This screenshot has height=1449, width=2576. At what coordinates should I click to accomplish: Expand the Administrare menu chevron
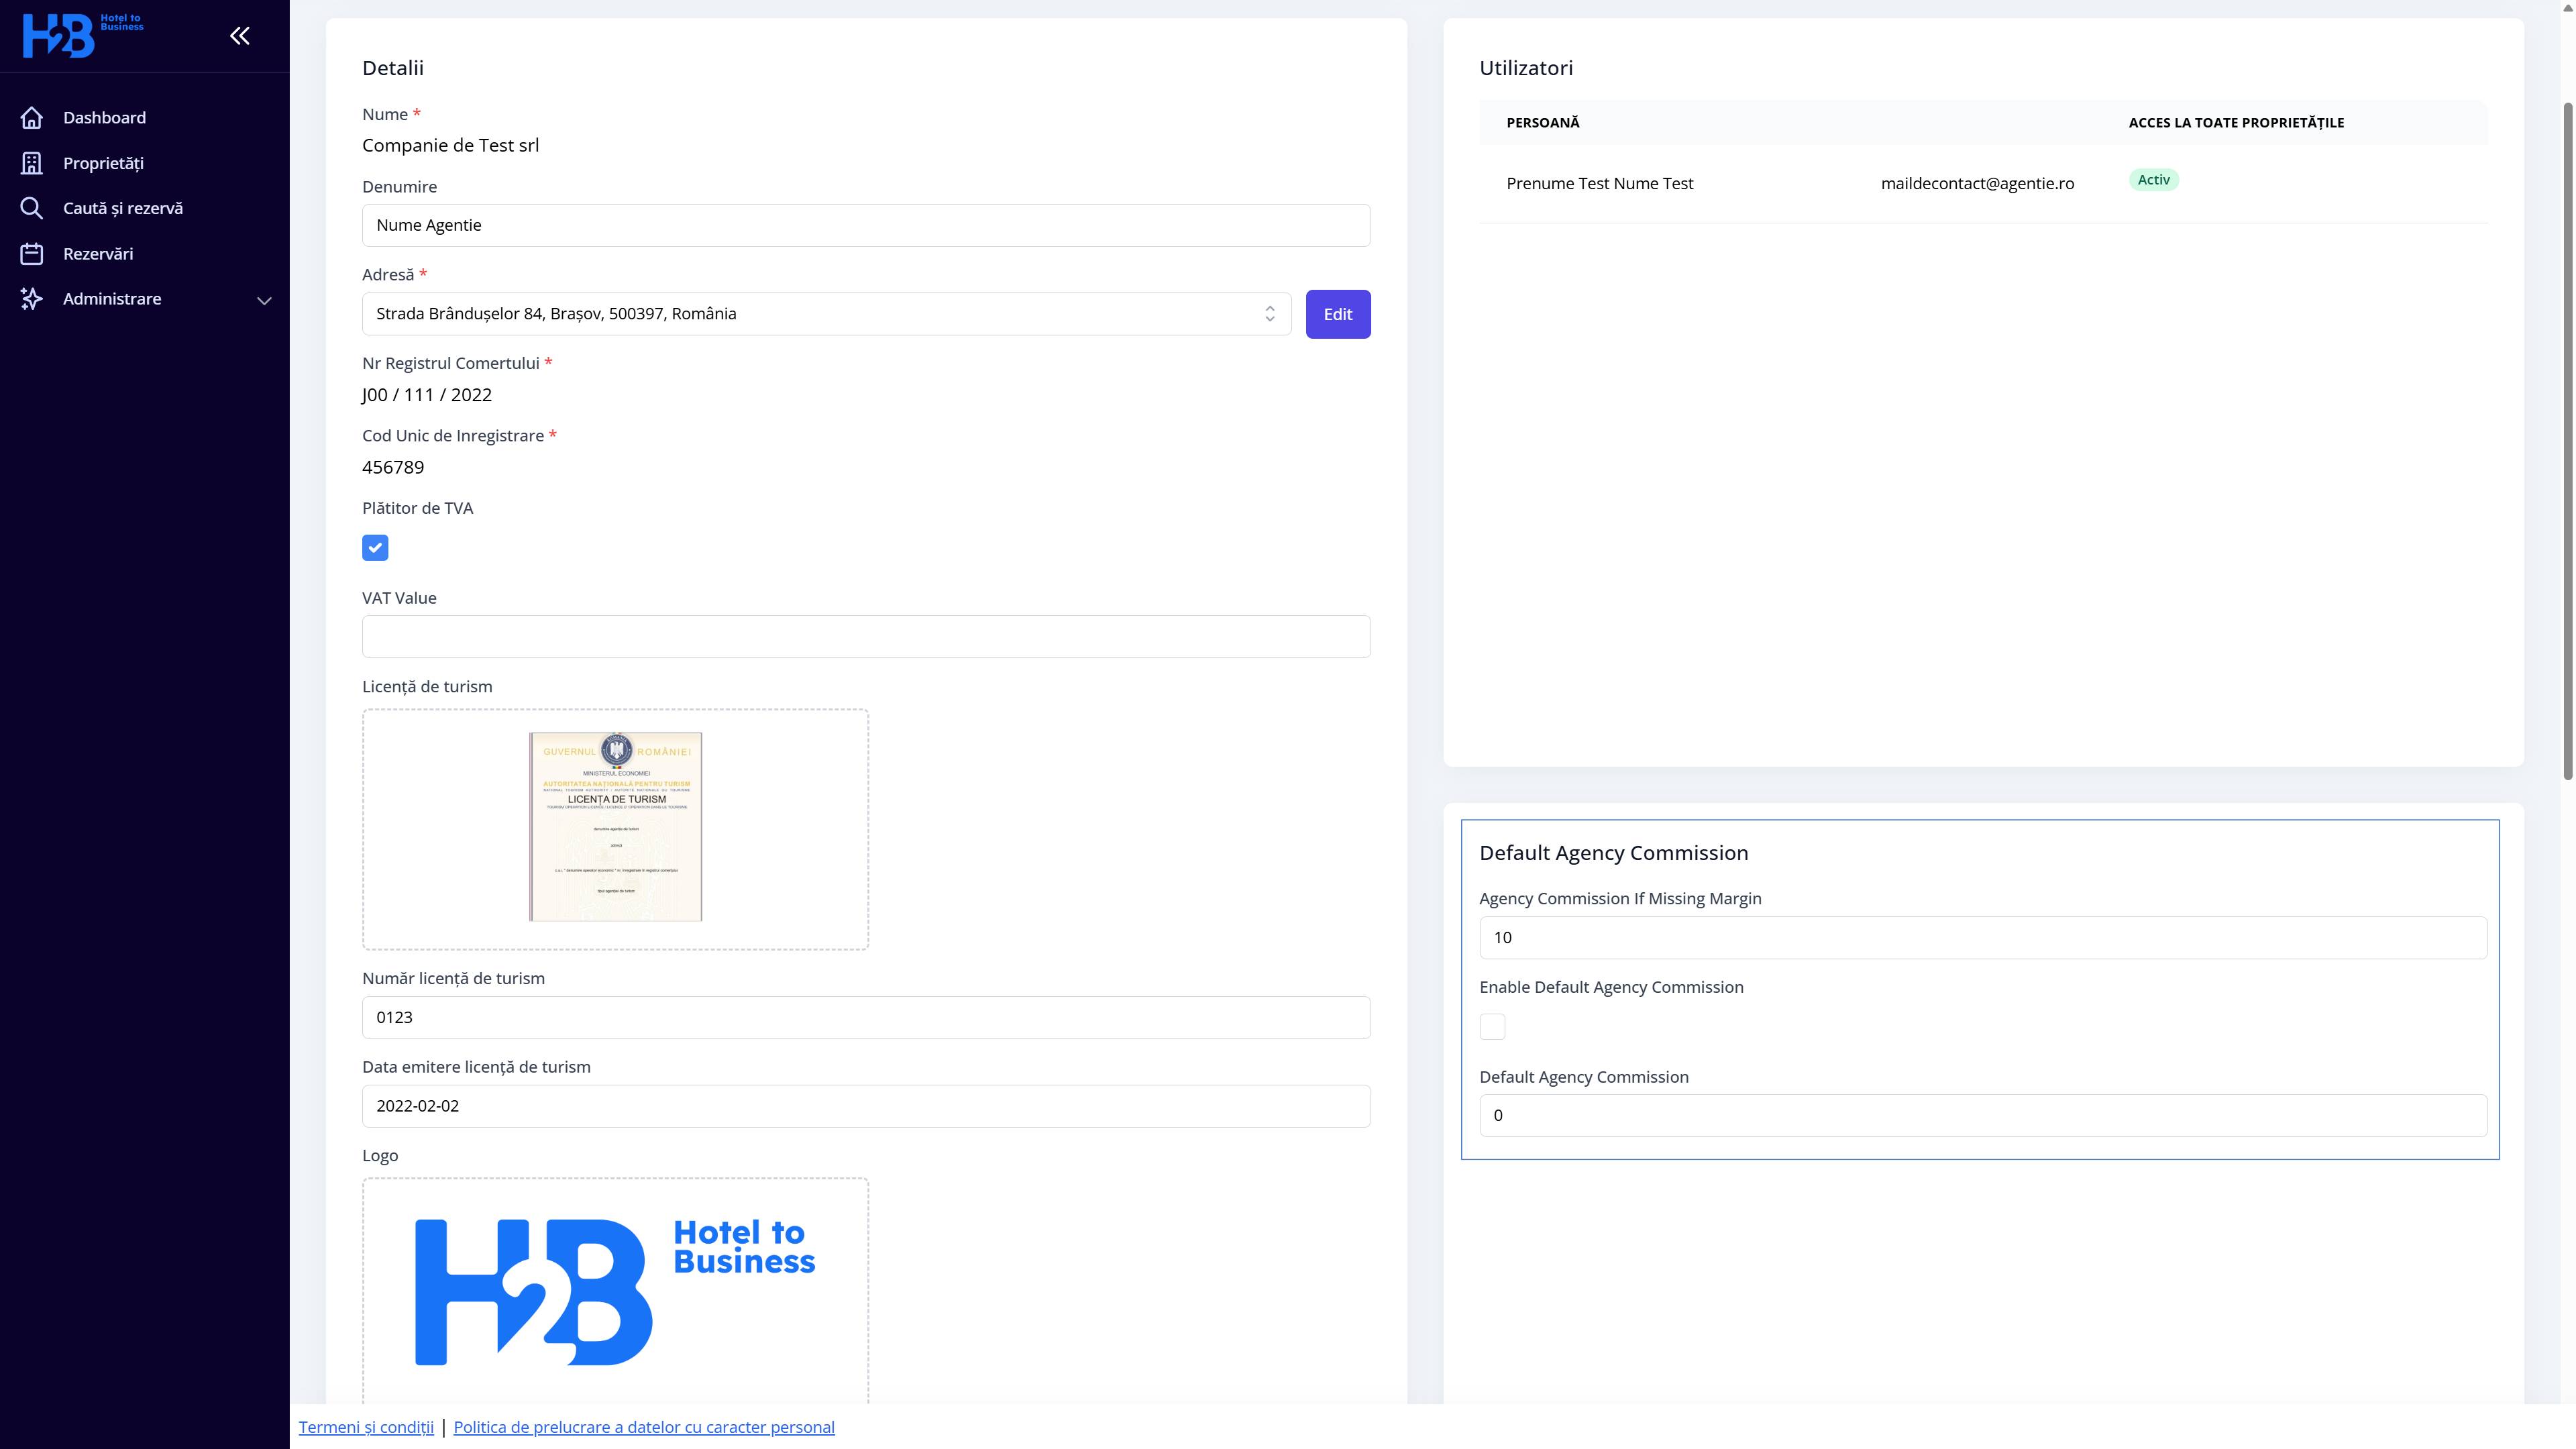[x=264, y=300]
